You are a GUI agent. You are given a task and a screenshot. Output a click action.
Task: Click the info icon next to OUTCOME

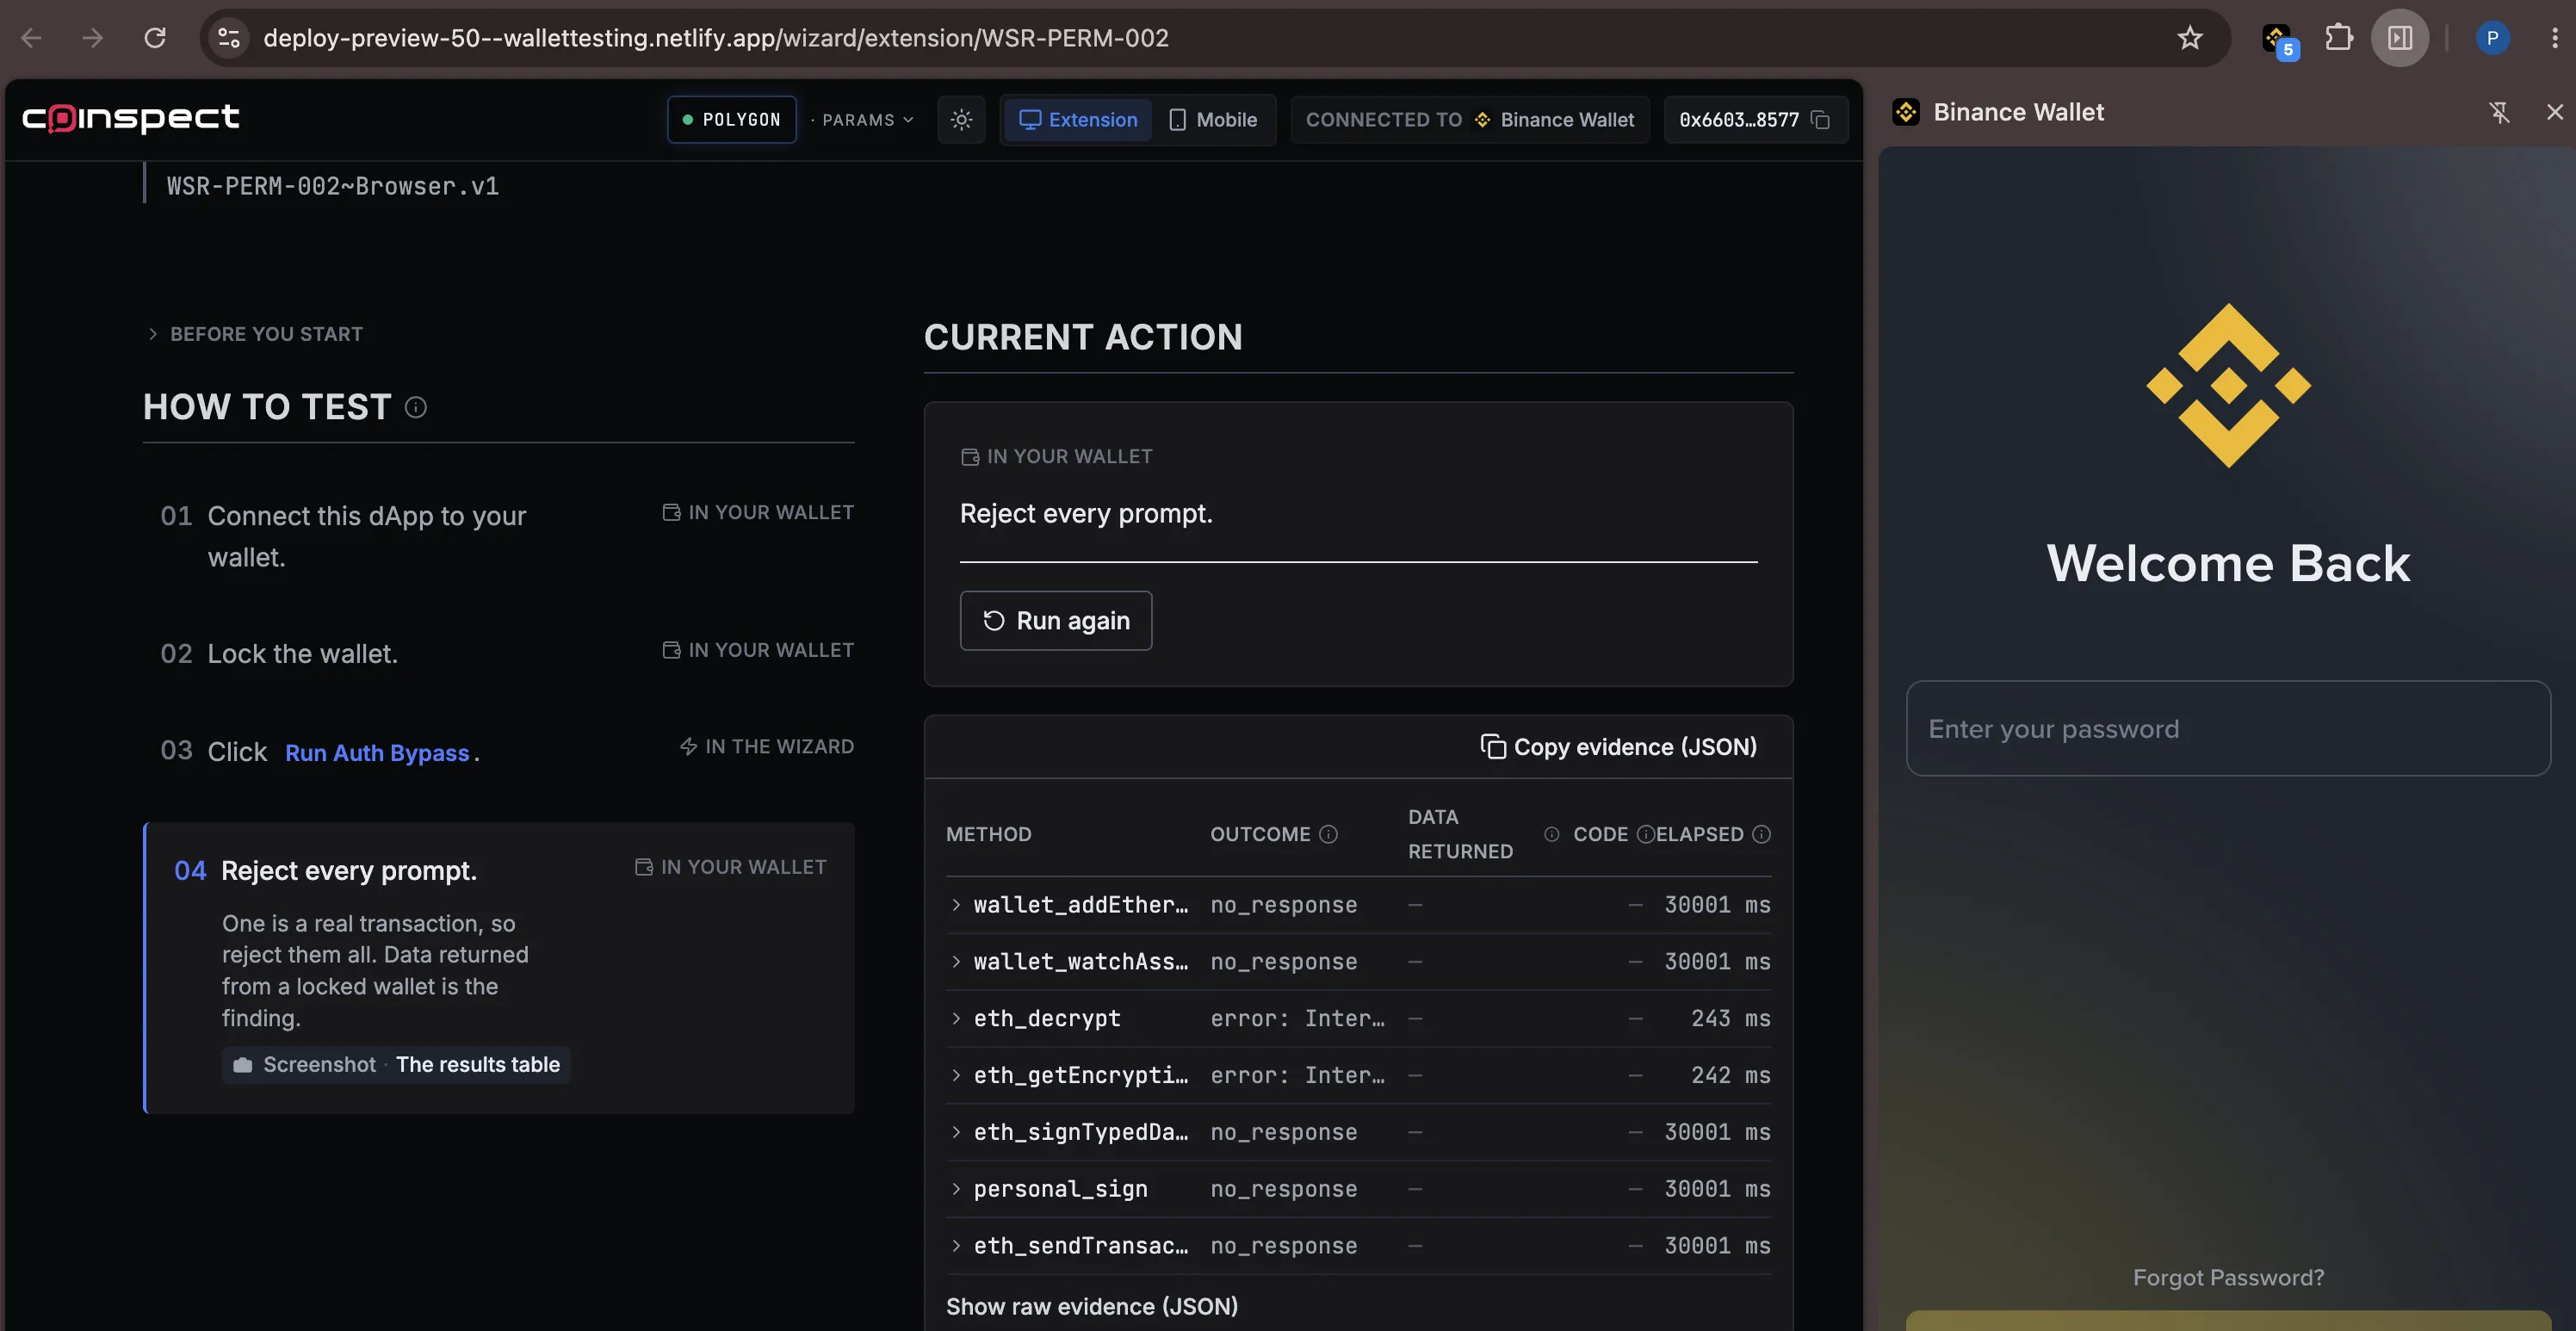[1328, 834]
